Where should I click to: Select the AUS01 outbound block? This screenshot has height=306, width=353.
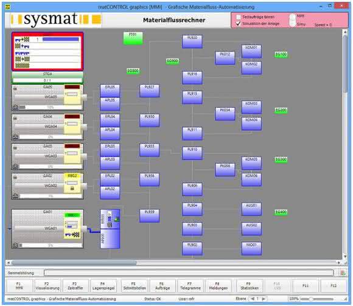tap(251, 209)
